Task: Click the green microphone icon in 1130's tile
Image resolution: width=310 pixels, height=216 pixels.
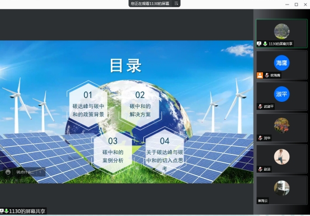Action: [x=265, y=44]
